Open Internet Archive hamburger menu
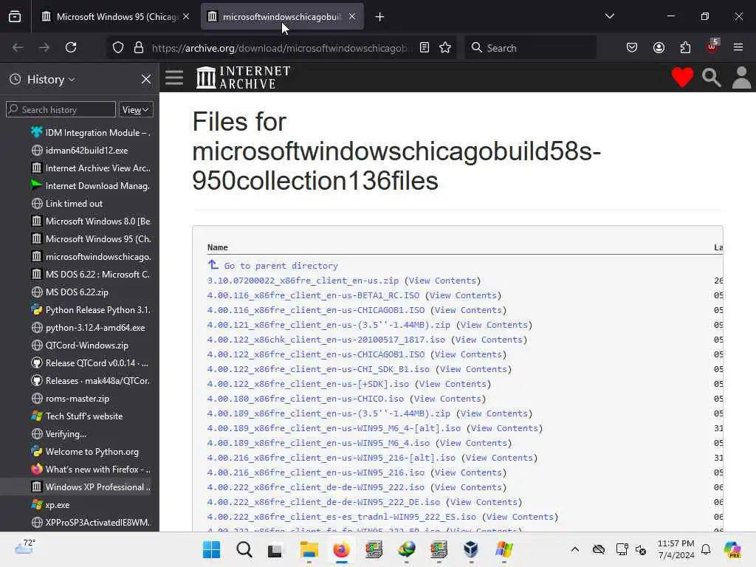Viewport: 756px width, 567px height. click(174, 78)
